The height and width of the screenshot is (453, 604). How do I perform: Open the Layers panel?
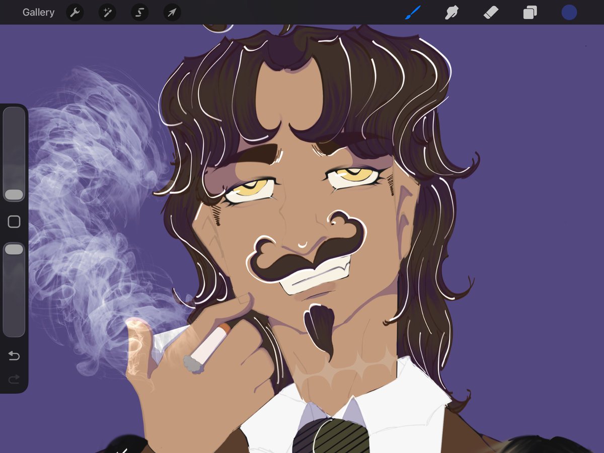pyautogui.click(x=530, y=13)
